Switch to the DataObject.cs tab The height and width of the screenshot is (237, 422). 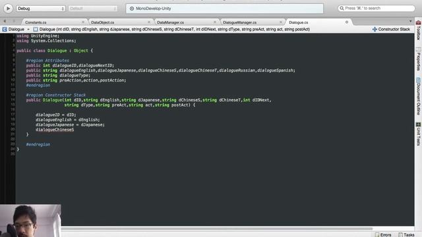[x=103, y=22]
